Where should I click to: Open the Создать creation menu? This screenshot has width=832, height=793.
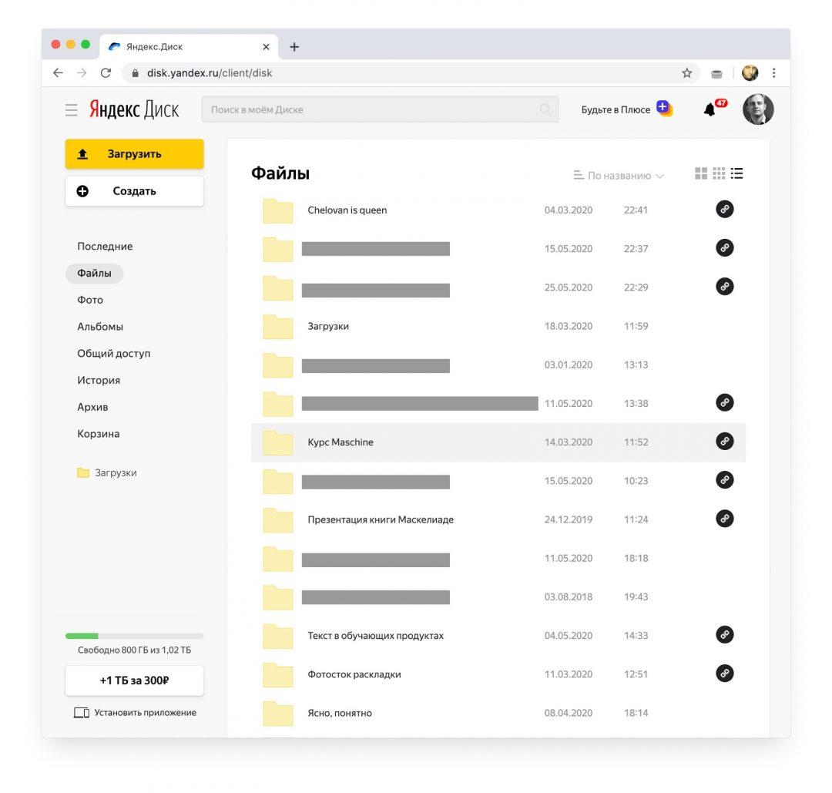pyautogui.click(x=134, y=191)
